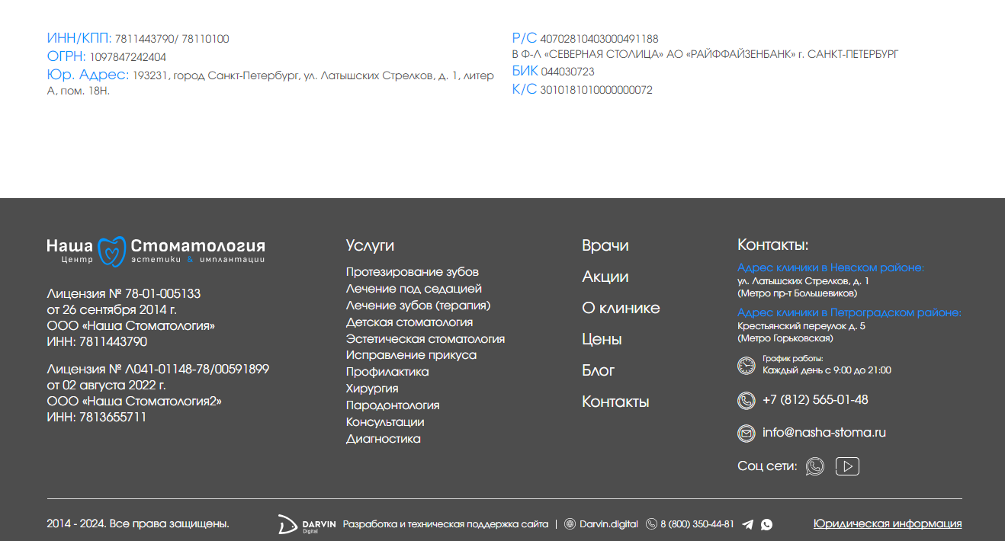Open Цены in footer menu

[602, 339]
